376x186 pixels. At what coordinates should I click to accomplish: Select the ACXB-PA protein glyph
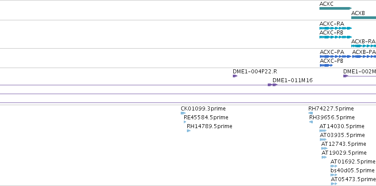(364, 57)
